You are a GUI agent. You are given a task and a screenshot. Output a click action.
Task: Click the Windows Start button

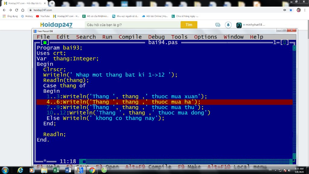pyautogui.click(x=5, y=170)
